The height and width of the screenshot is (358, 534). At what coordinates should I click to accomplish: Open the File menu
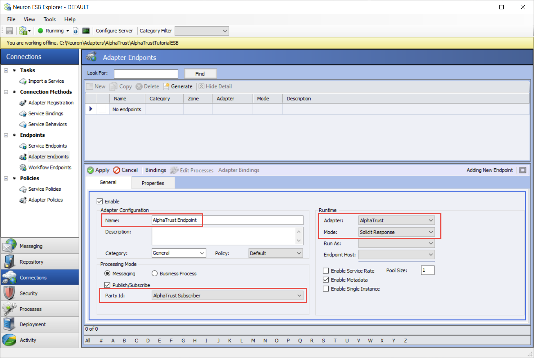[x=11, y=19]
